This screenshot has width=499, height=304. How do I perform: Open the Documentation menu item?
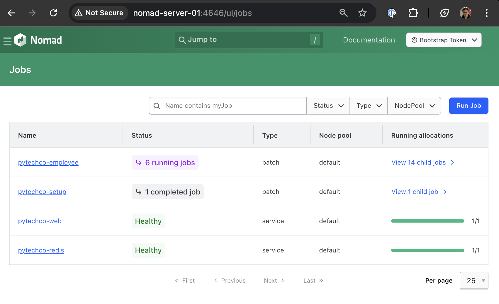pyautogui.click(x=369, y=40)
